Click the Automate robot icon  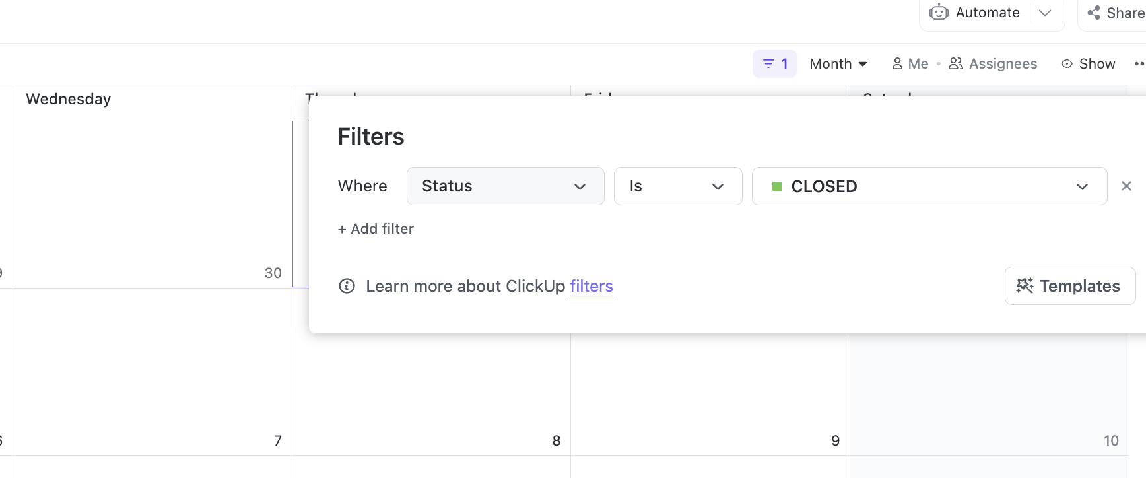(939, 13)
